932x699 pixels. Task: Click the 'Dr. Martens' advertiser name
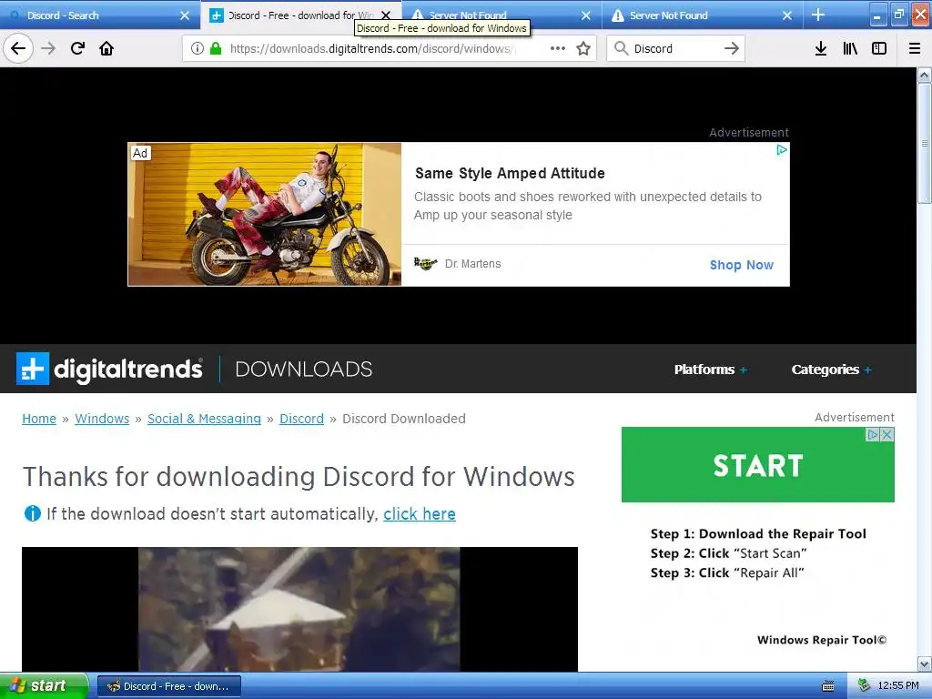[x=472, y=263]
